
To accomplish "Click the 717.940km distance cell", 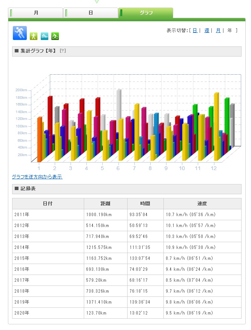I will [106, 236].
